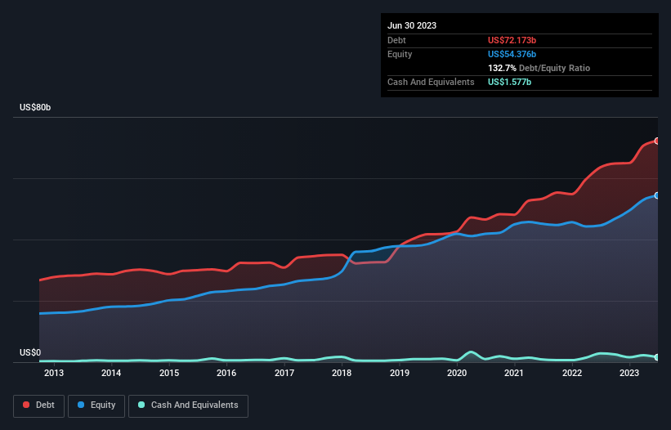Click the 132.7% Debt/Equity Ratio text
The image size is (671, 430).
pyautogui.click(x=539, y=68)
